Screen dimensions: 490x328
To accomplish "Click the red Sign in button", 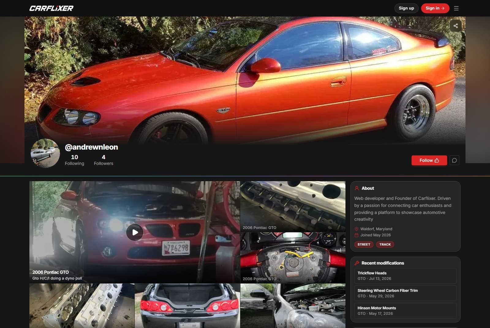I will (x=435, y=8).
